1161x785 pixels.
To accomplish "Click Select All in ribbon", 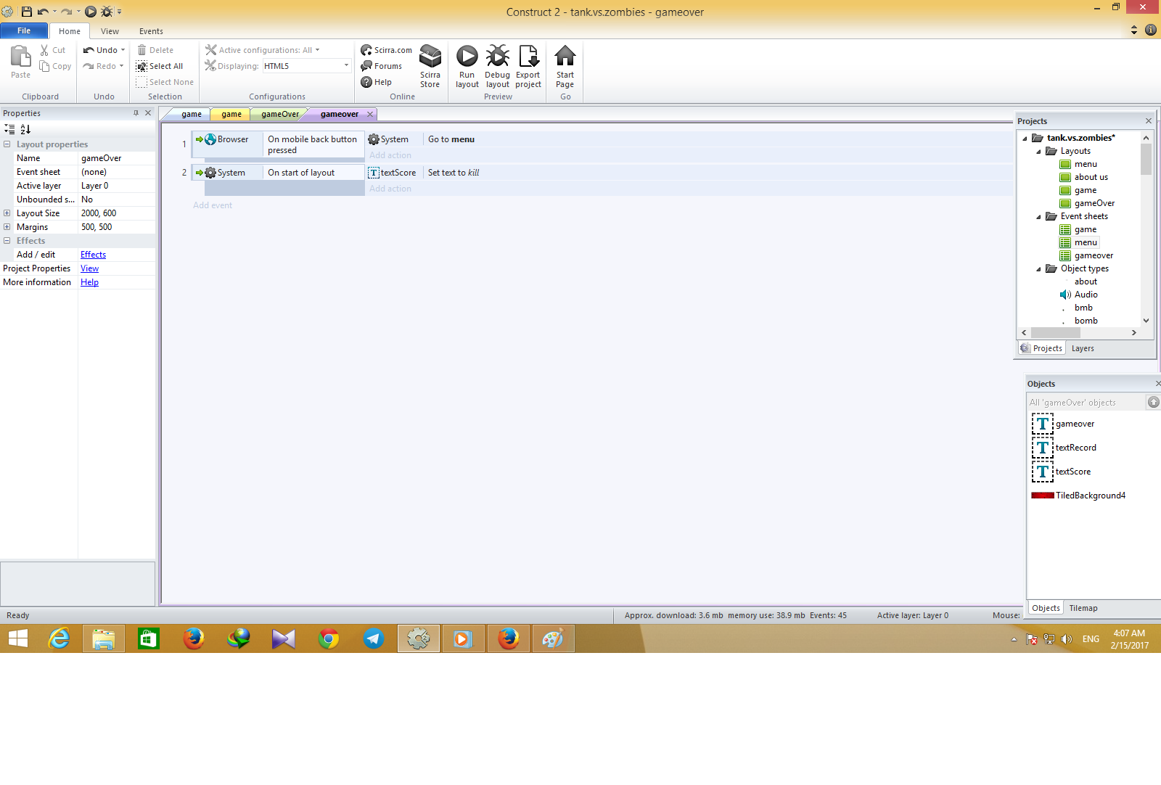I will (x=159, y=66).
